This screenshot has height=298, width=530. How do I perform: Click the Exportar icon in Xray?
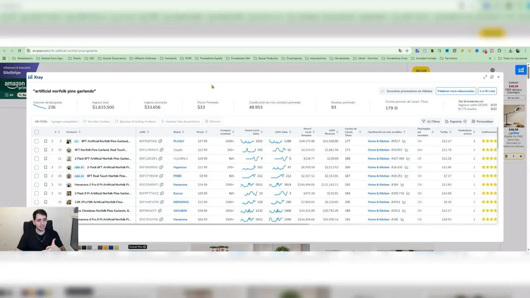447,121
